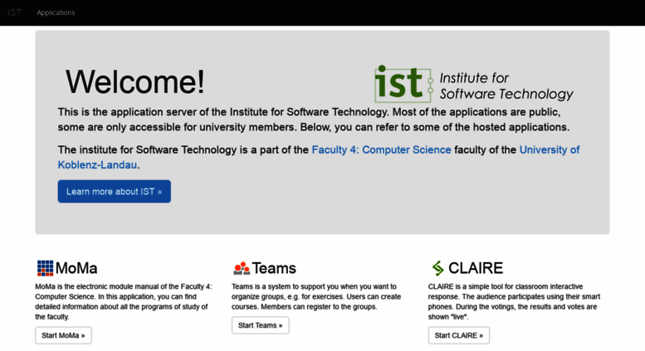
Task: Click the Start Teams button
Action: pyautogui.click(x=261, y=325)
